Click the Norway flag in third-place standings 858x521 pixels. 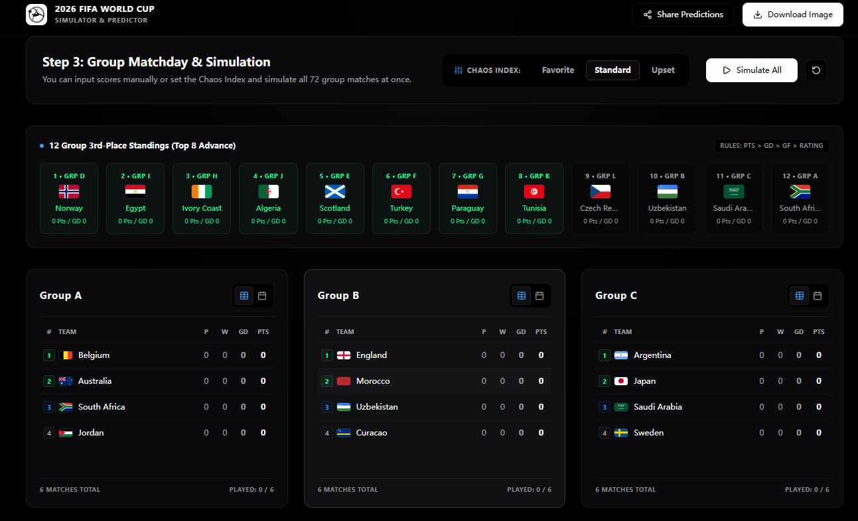click(x=69, y=192)
